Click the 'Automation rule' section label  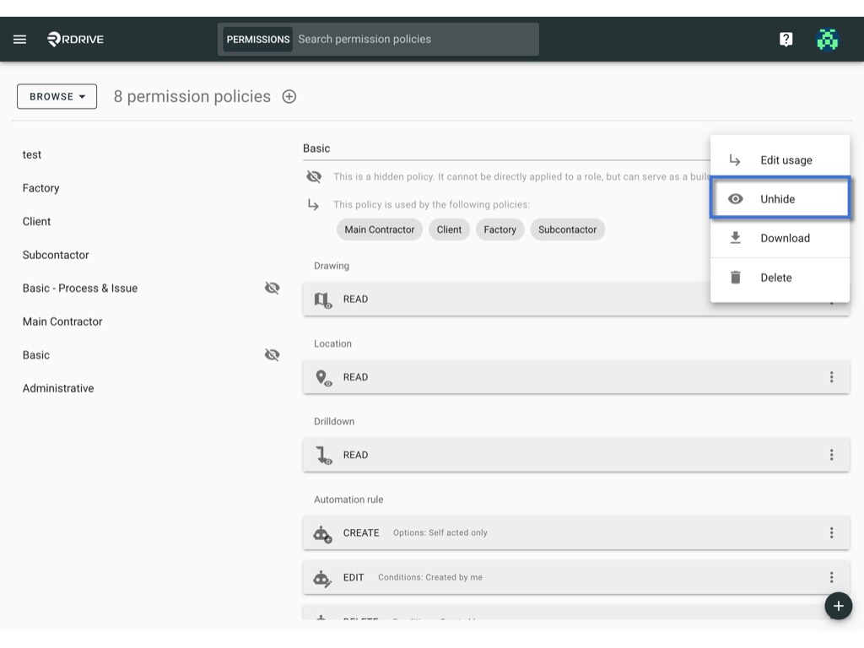pos(348,499)
